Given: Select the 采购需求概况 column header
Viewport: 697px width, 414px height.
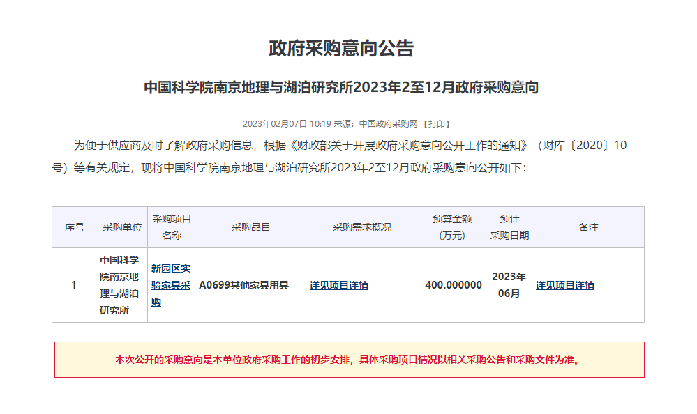Looking at the screenshot, I should click(x=361, y=227).
